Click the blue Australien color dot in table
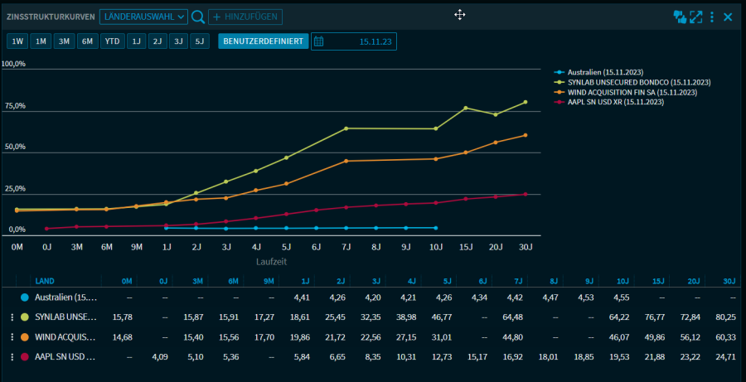Image resolution: width=746 pixels, height=382 pixels. point(24,297)
